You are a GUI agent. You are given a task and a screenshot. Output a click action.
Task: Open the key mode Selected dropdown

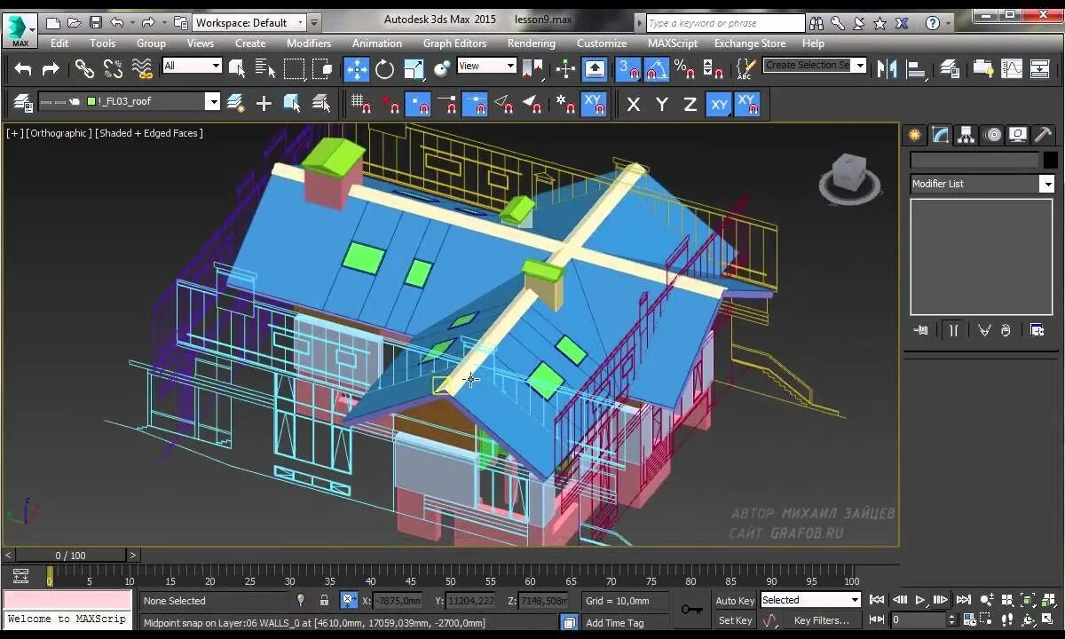810,600
